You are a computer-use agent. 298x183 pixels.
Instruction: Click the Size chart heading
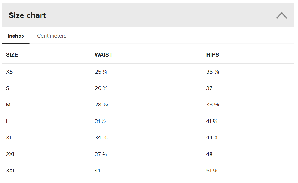tap(27, 15)
